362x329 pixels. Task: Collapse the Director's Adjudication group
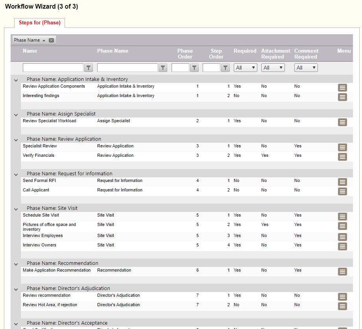coord(16,289)
